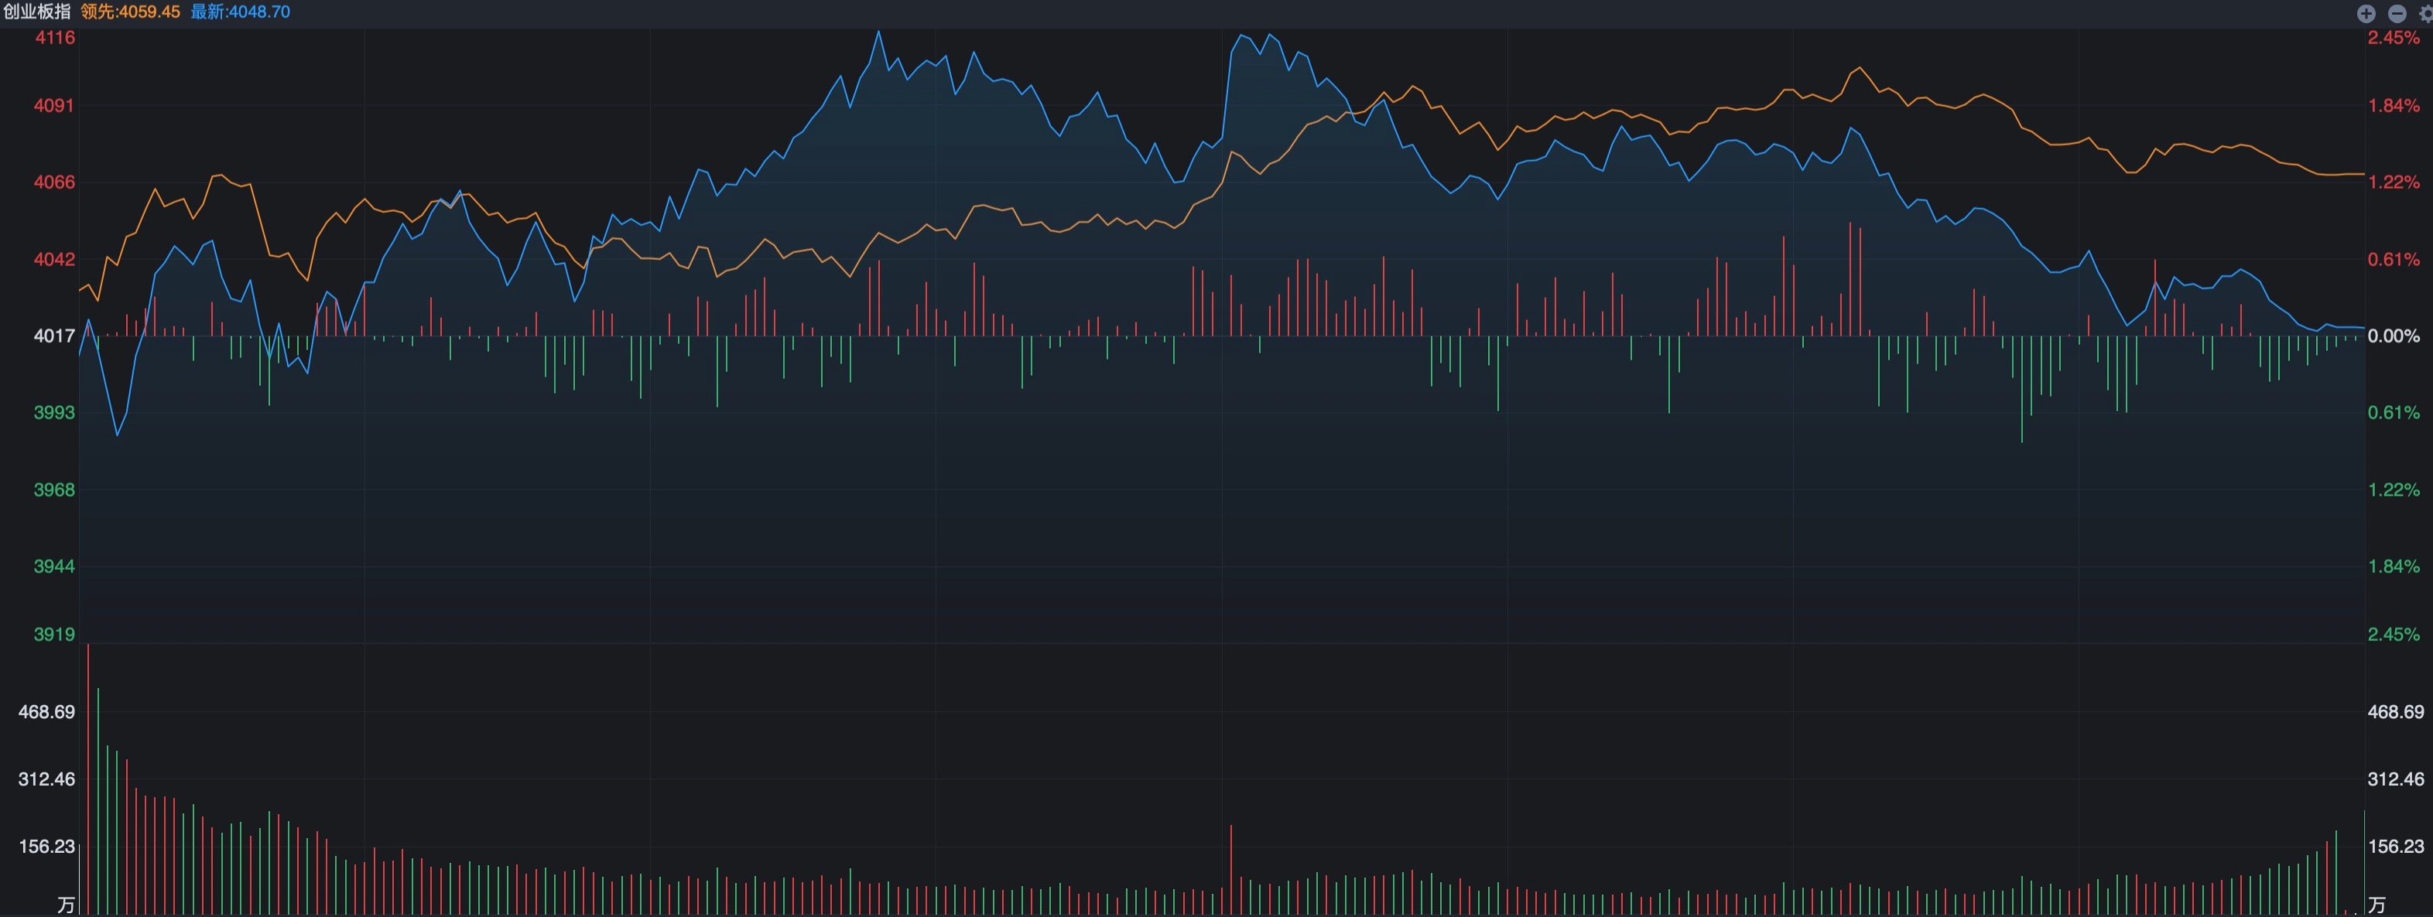Image resolution: width=2433 pixels, height=917 pixels.
Task: Click the tallest opening red volume bar
Action: (88, 779)
